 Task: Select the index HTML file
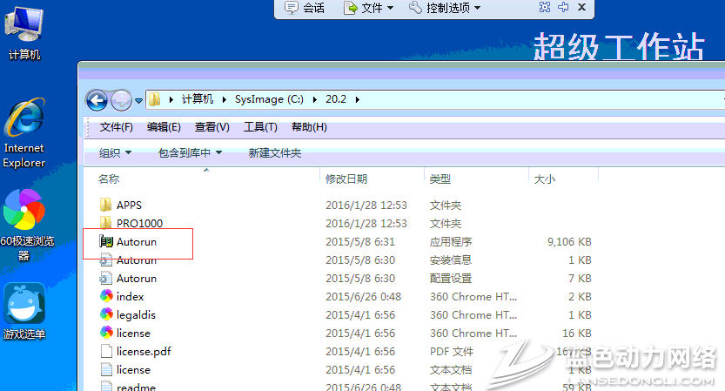click(130, 297)
